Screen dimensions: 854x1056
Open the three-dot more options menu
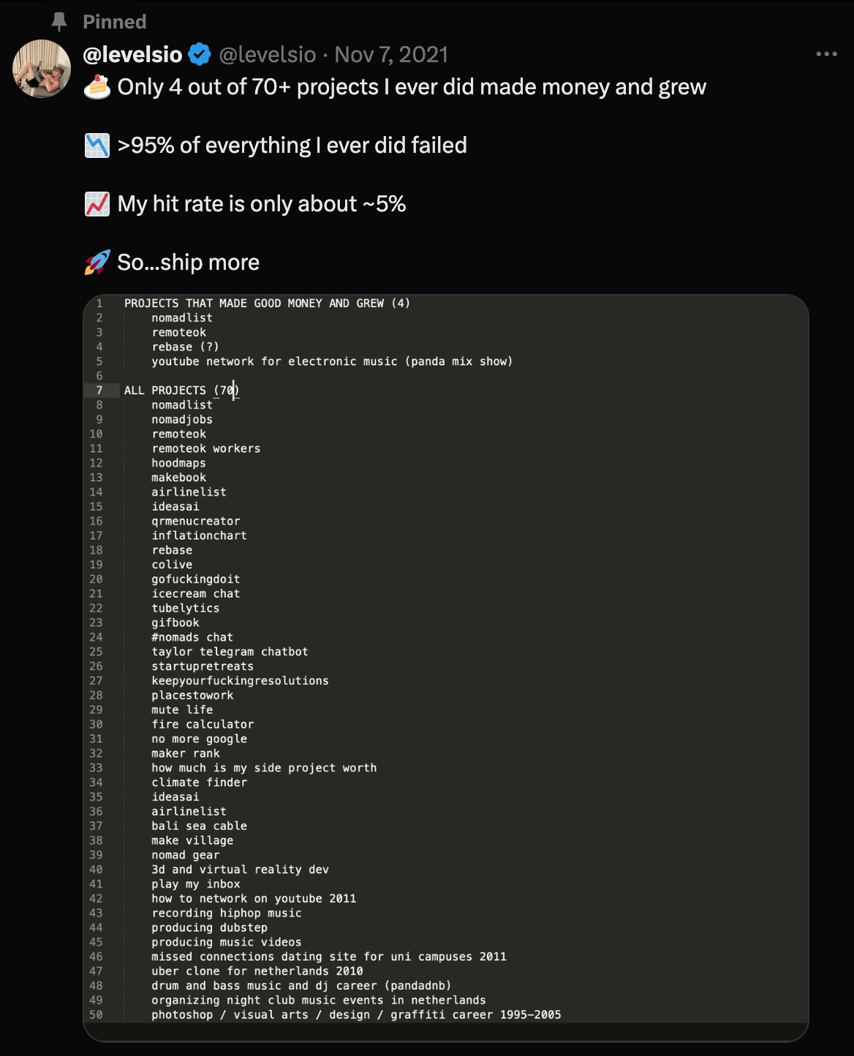click(826, 54)
